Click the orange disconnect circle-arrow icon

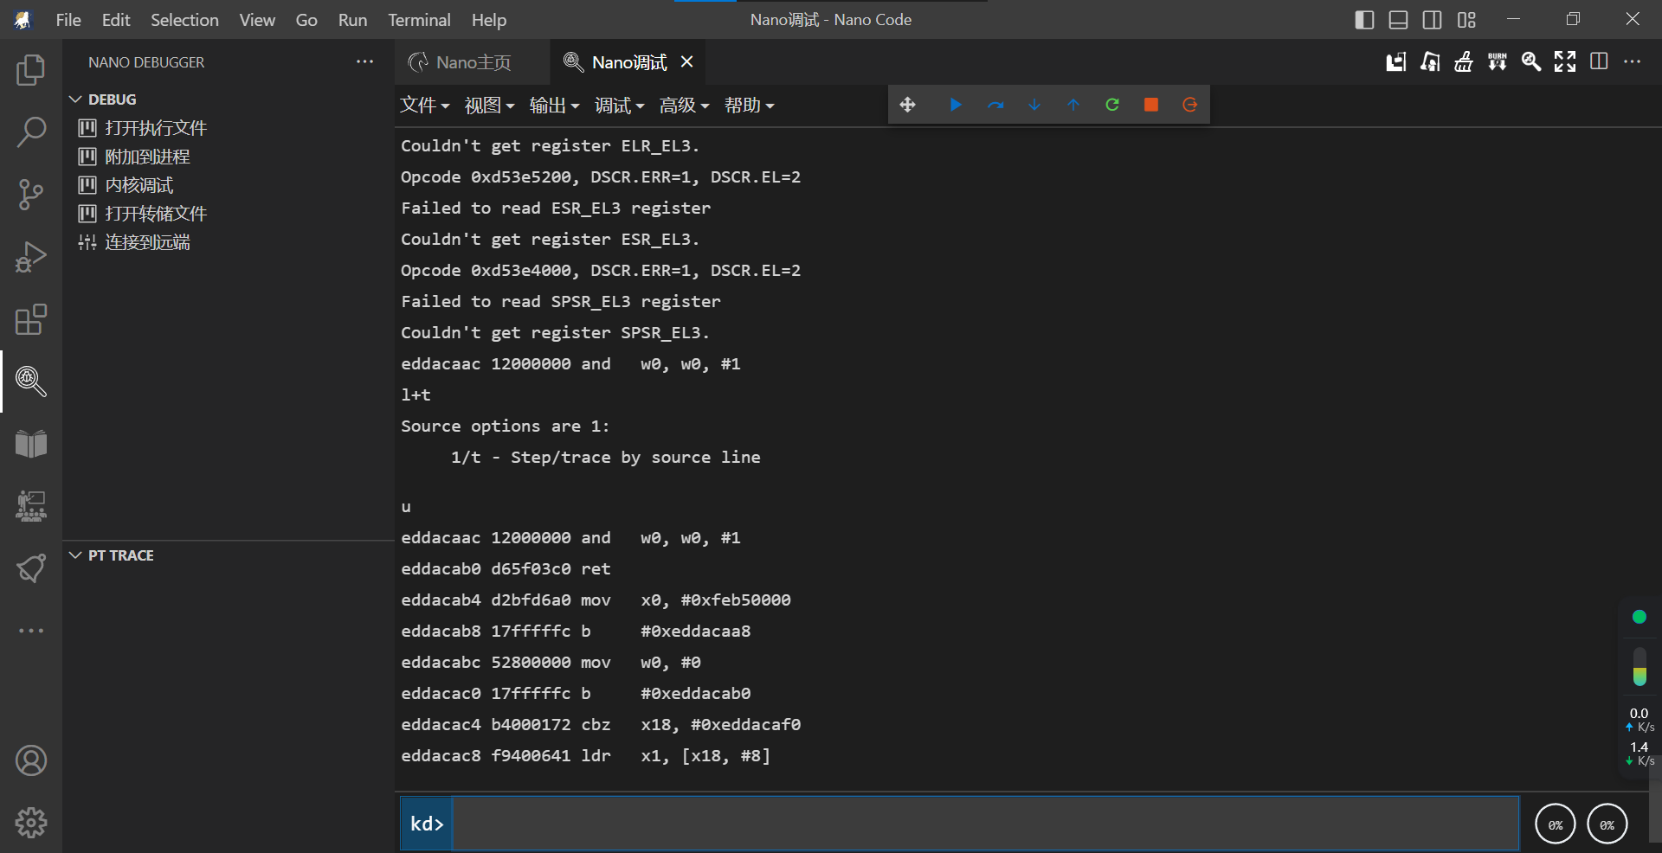tap(1190, 105)
